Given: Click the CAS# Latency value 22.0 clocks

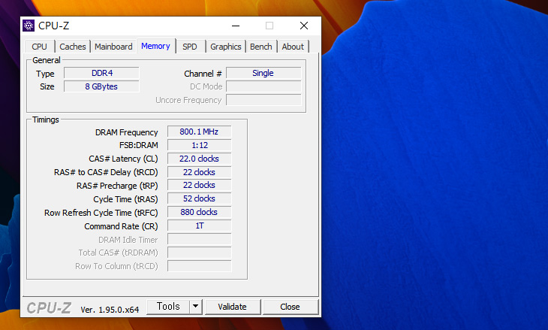Looking at the screenshot, I should point(199,159).
